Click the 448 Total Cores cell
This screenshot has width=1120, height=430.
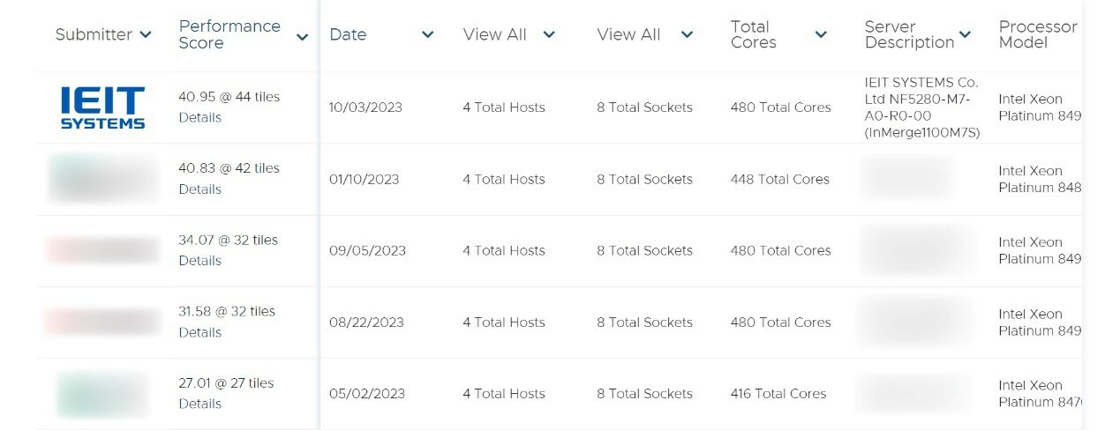click(780, 179)
